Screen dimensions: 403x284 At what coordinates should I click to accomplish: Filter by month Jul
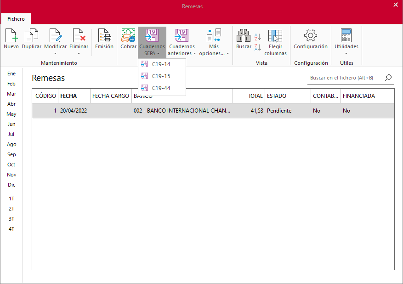[11, 134]
